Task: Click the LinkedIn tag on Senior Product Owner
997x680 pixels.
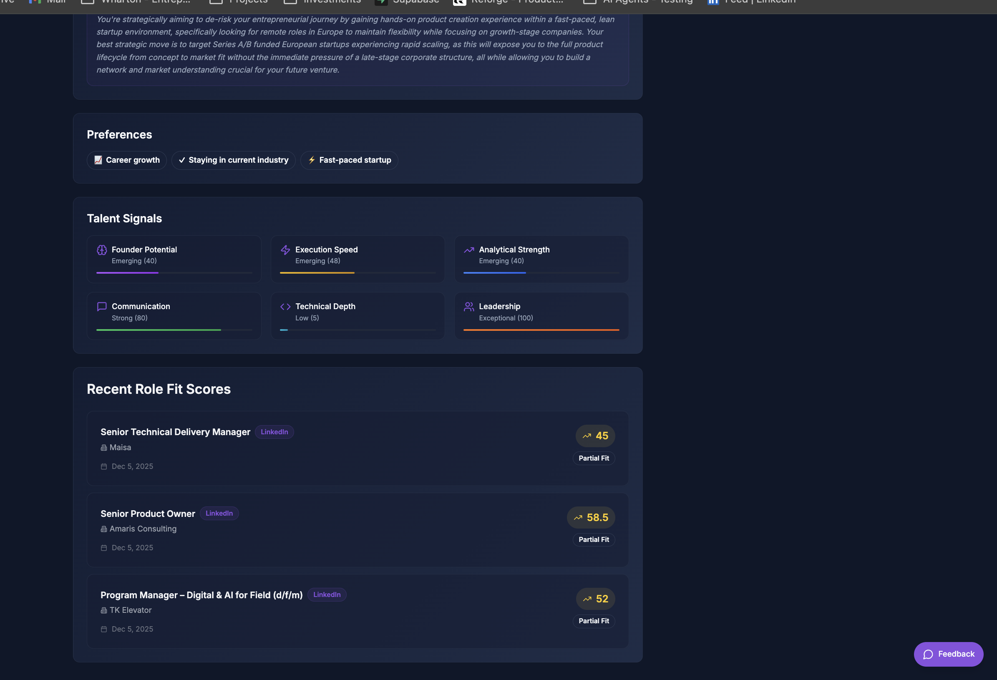Action: [x=219, y=513]
